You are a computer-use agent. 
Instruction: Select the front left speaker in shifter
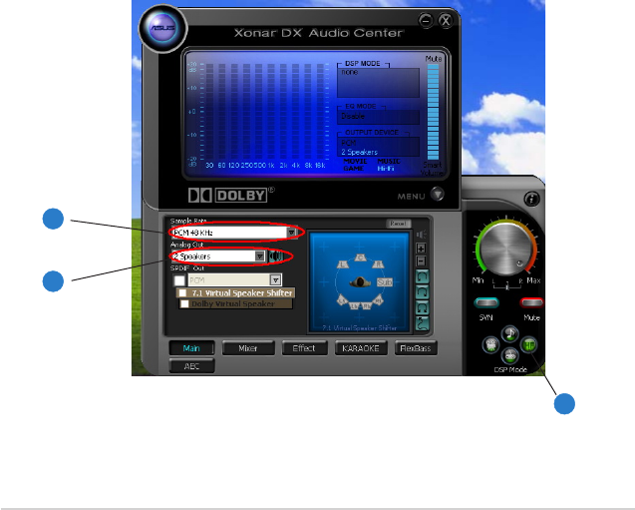click(x=343, y=264)
